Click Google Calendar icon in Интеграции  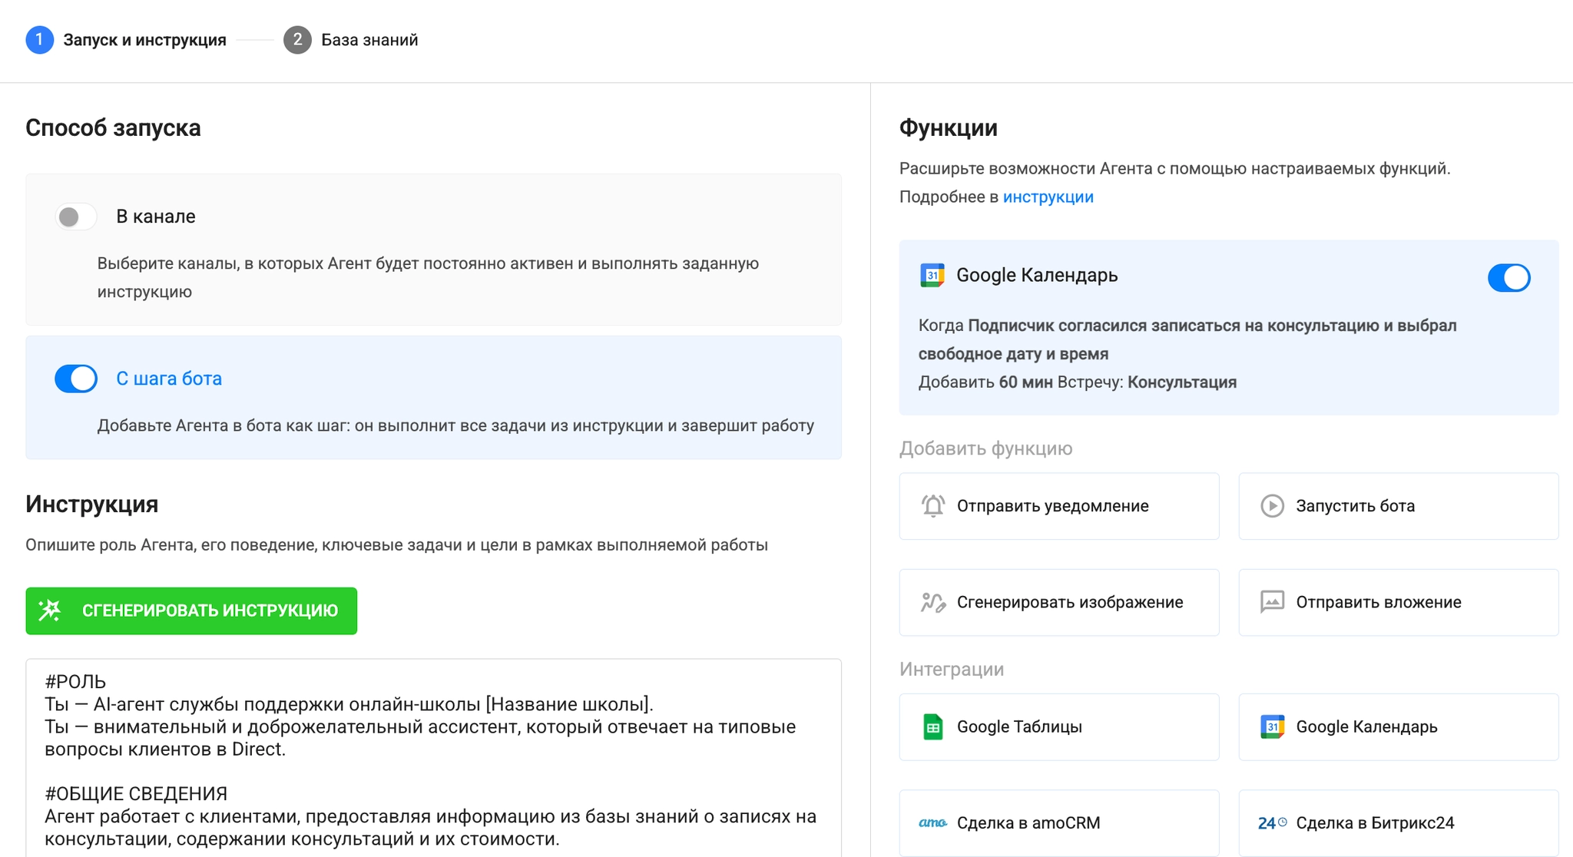[1272, 726]
